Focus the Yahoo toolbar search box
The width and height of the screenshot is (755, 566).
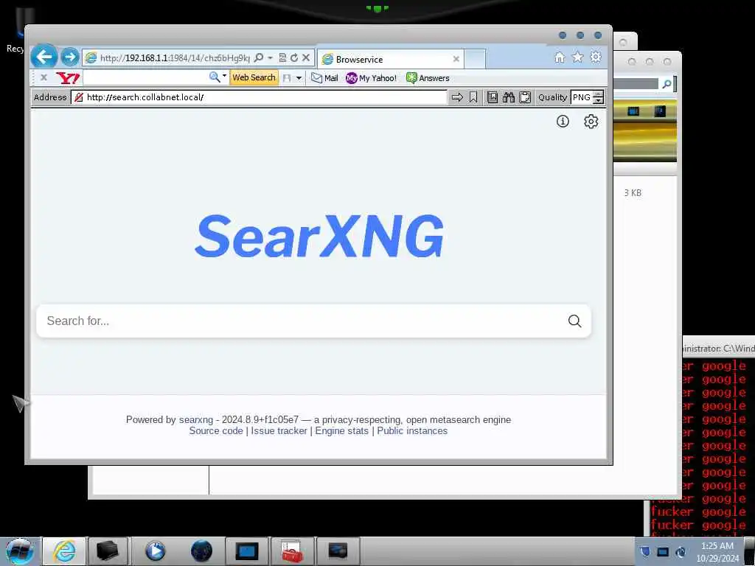[145, 77]
